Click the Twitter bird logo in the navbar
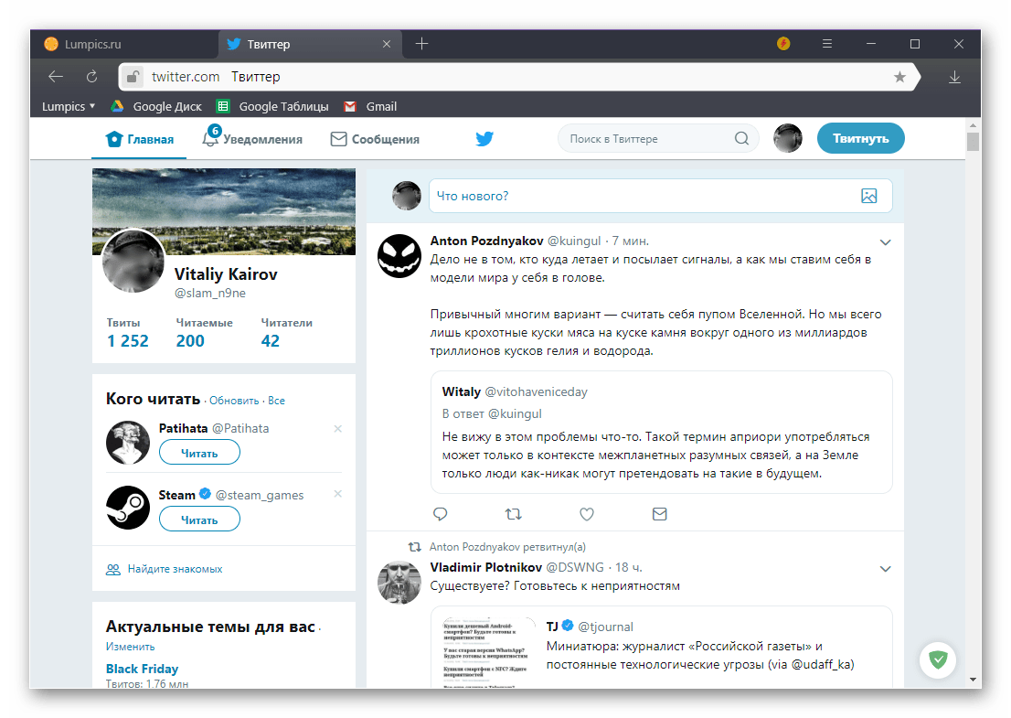 (x=484, y=138)
